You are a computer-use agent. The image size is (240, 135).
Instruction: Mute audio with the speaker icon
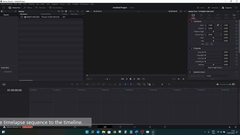tap(217, 84)
